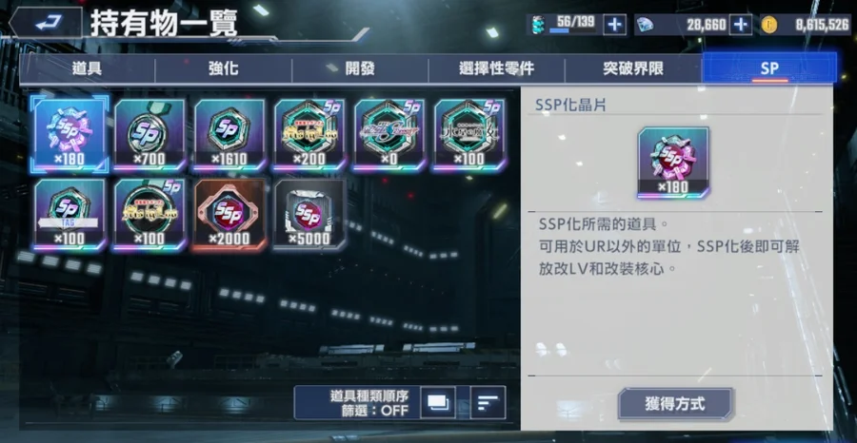Screen dimensions: 857x443
Task: Select the SP item showing ×200
Action: pyautogui.click(x=309, y=134)
